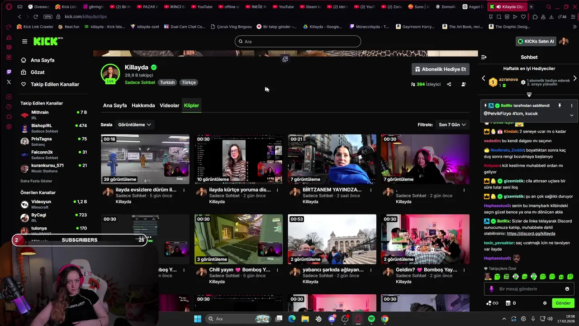579x326 pixels.
Task: Open the Mithrain channel in sidebar
Action: click(x=53, y=115)
